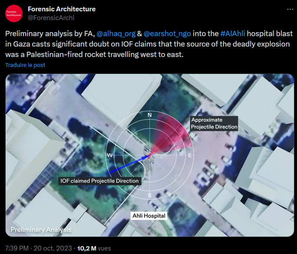The image size is (297, 254).
Task: Click the Ahli Hospital label in image
Action: click(x=149, y=216)
